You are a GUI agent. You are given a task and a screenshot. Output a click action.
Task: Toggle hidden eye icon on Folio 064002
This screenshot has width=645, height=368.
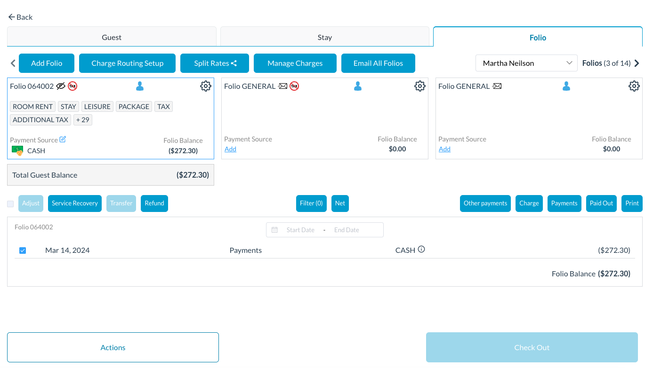point(61,86)
